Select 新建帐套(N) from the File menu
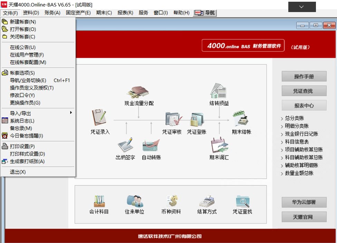 (x=23, y=22)
